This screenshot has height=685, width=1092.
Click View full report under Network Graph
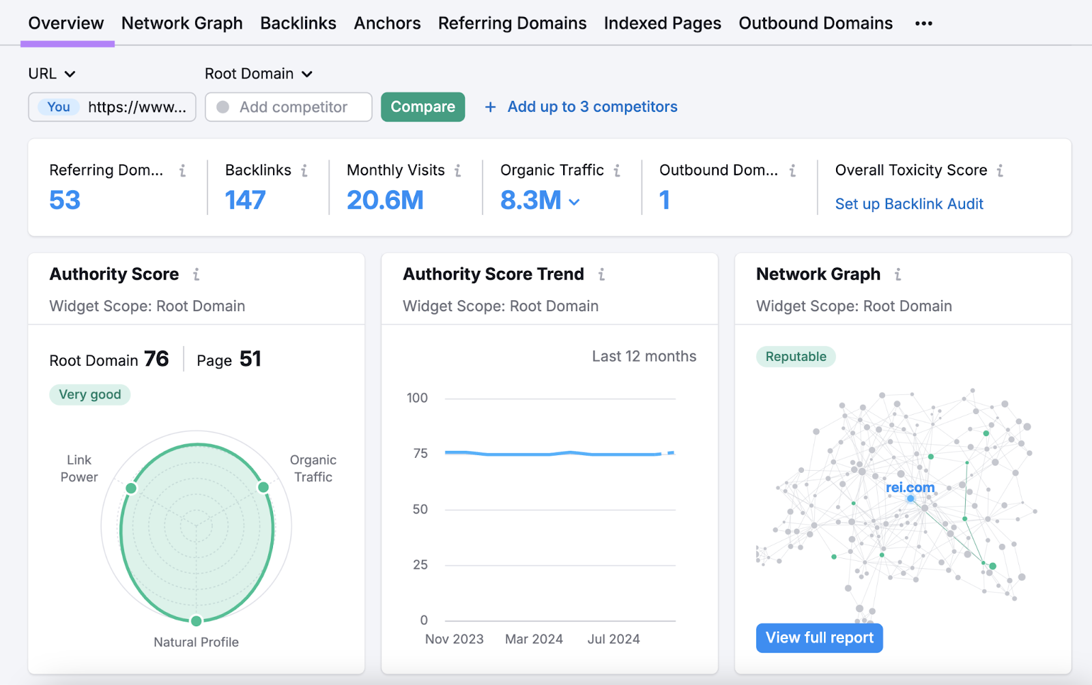[x=819, y=637]
